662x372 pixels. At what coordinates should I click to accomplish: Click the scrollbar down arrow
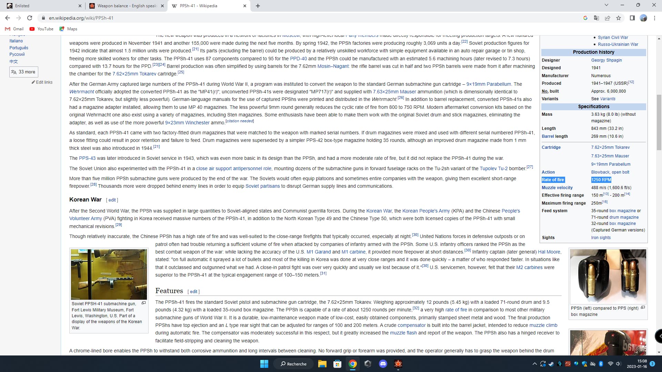(x=659, y=352)
